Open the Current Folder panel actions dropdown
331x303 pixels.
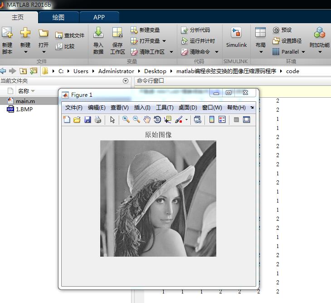click(x=126, y=81)
